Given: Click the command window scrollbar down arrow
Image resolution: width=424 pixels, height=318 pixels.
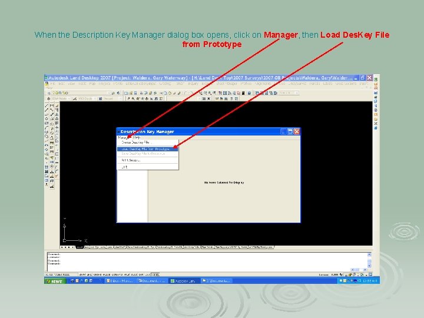Looking at the screenshot, I should coord(369,266).
